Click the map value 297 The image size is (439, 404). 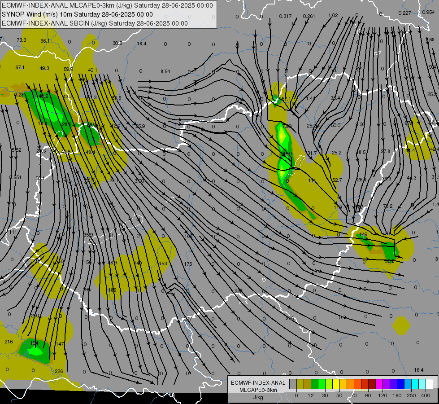[188, 319]
